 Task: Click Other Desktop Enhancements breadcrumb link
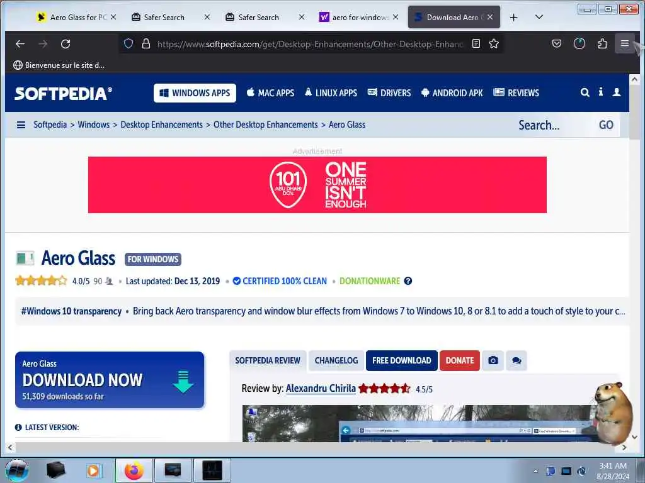point(266,125)
